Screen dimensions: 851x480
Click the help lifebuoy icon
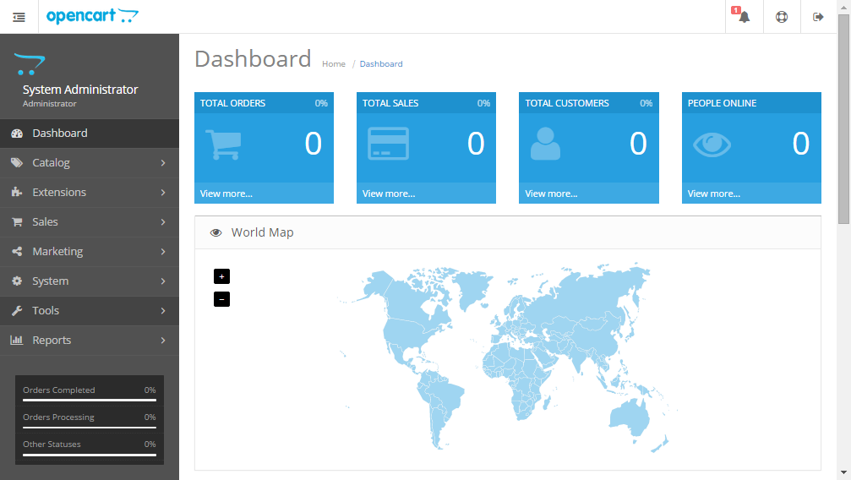pos(782,17)
